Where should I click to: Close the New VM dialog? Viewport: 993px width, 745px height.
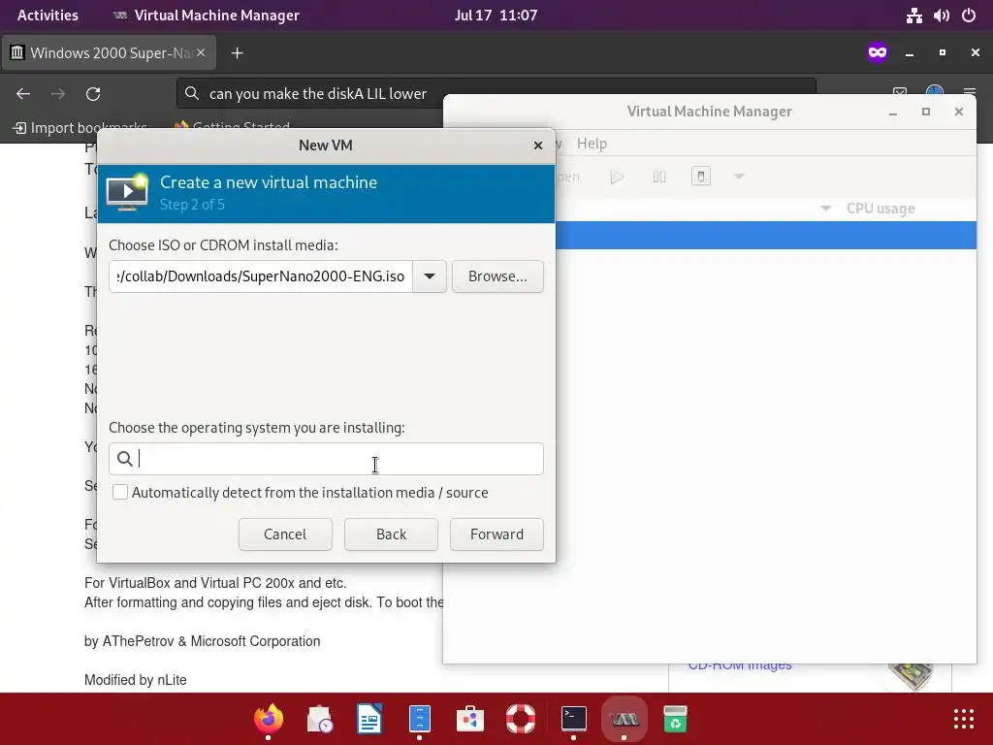pos(537,146)
